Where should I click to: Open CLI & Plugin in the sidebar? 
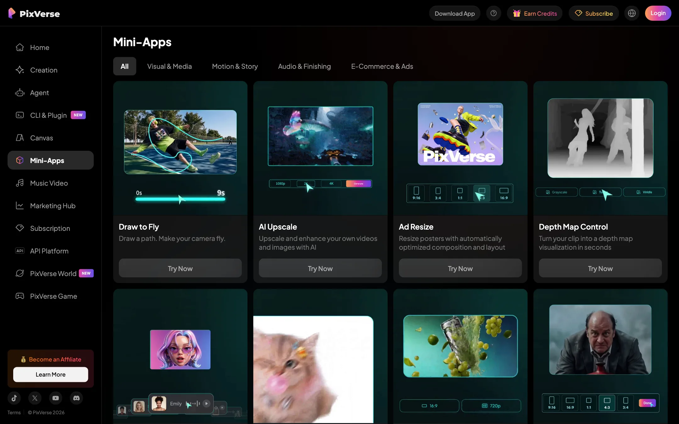(x=50, y=115)
